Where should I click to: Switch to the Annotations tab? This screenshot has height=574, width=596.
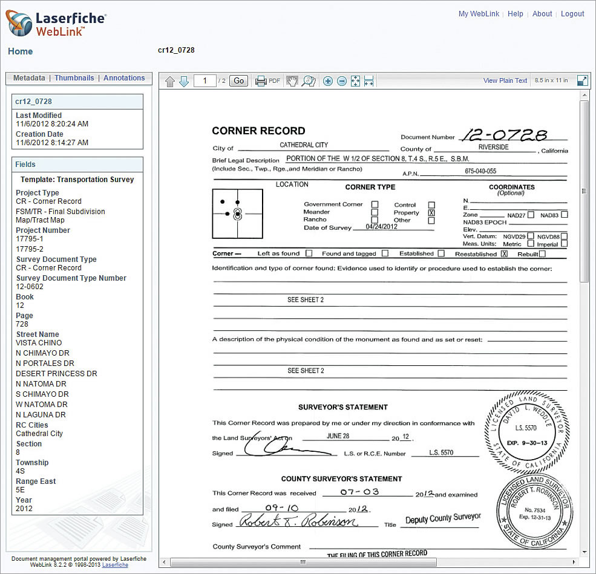coord(124,78)
